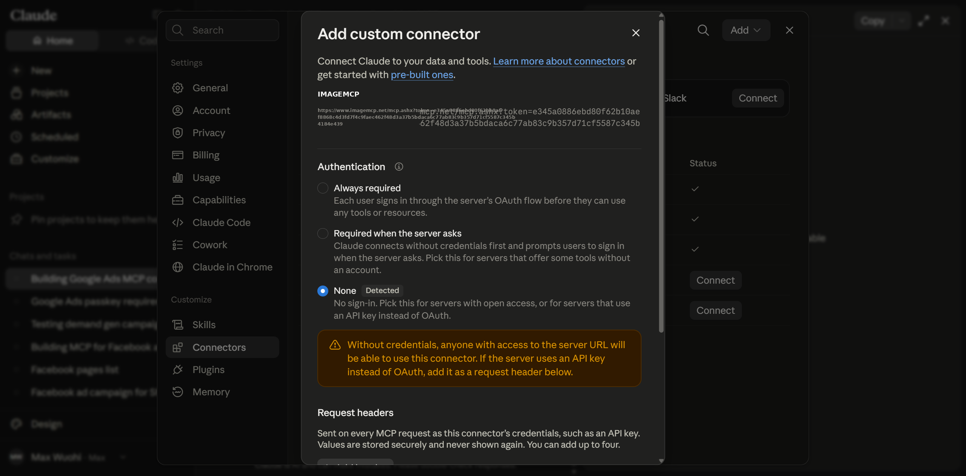Click the scrollbar down arrow in dialog
Viewport: 966px width, 476px height.
[x=661, y=461]
